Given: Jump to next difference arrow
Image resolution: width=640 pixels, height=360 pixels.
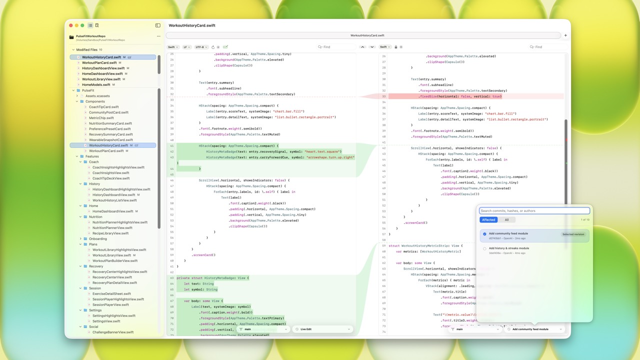Looking at the screenshot, I should pyautogui.click(x=372, y=47).
